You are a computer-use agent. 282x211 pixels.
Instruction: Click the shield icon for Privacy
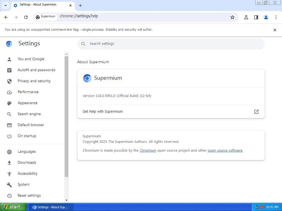[x=9, y=81]
